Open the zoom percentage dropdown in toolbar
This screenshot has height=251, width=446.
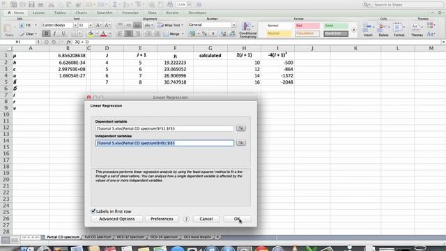[189, 5]
